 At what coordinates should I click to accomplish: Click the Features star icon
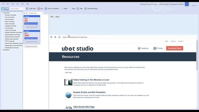(139, 48)
